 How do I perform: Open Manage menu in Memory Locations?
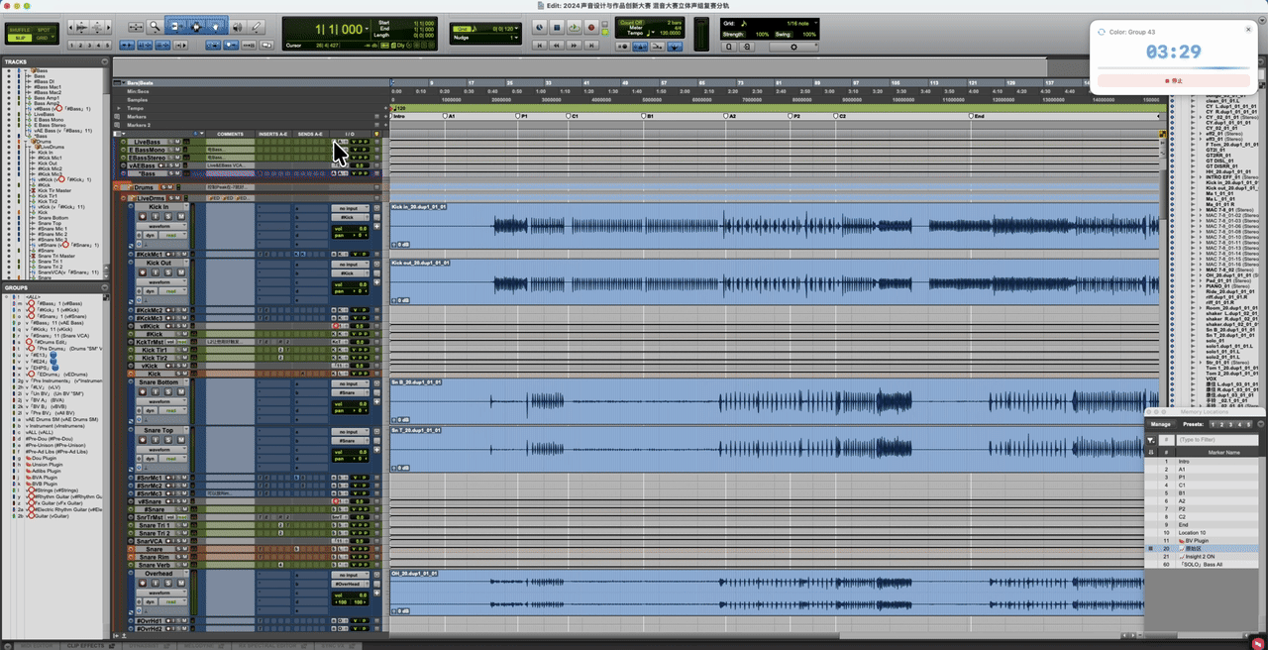(1161, 424)
